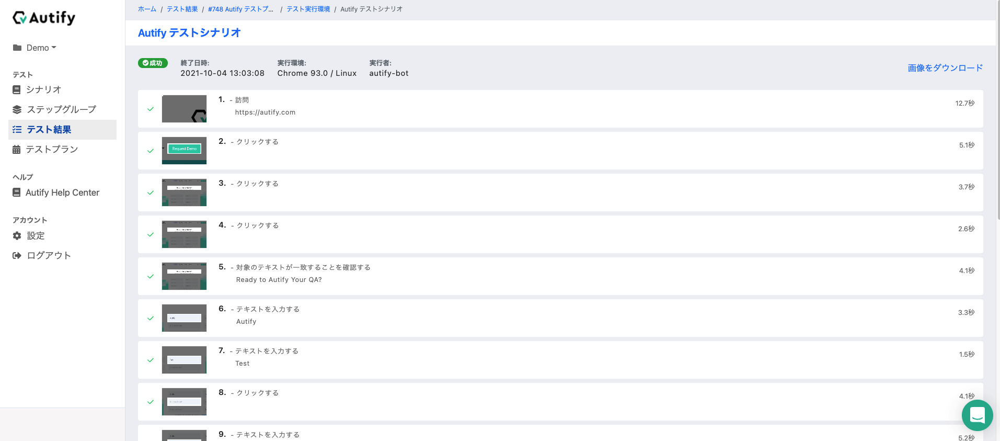
Task: Click the step 7 success checkmark
Action: coord(151,360)
